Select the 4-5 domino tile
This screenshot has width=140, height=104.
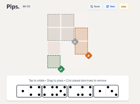pyautogui.click(x=55, y=91)
